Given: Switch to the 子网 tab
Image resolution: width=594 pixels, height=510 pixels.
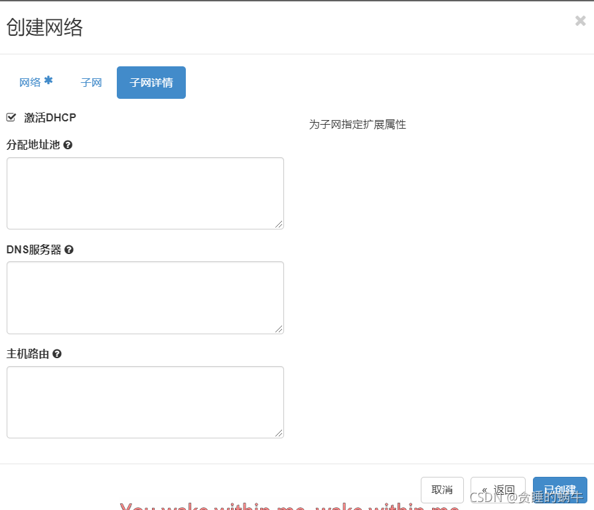Looking at the screenshot, I should 92,82.
